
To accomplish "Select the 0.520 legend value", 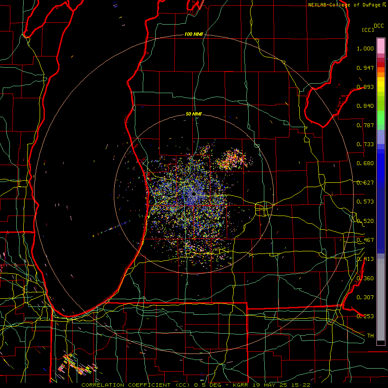I will pyautogui.click(x=365, y=221).
